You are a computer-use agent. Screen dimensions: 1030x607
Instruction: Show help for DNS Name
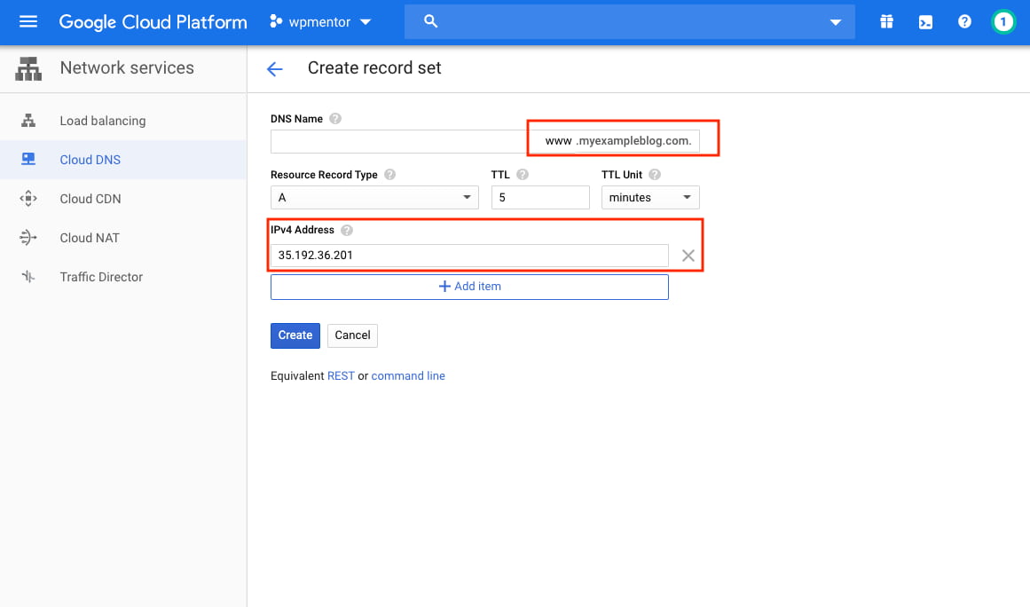pos(335,119)
